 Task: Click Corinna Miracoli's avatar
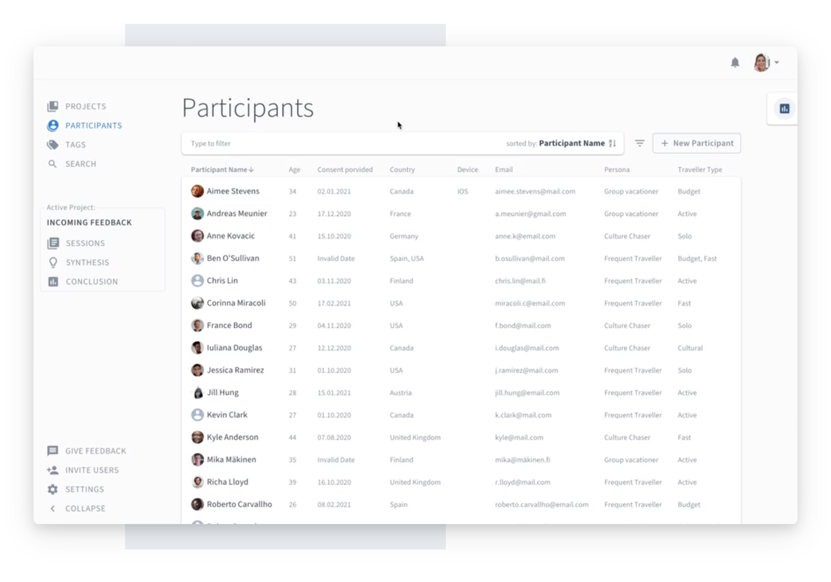[197, 303]
